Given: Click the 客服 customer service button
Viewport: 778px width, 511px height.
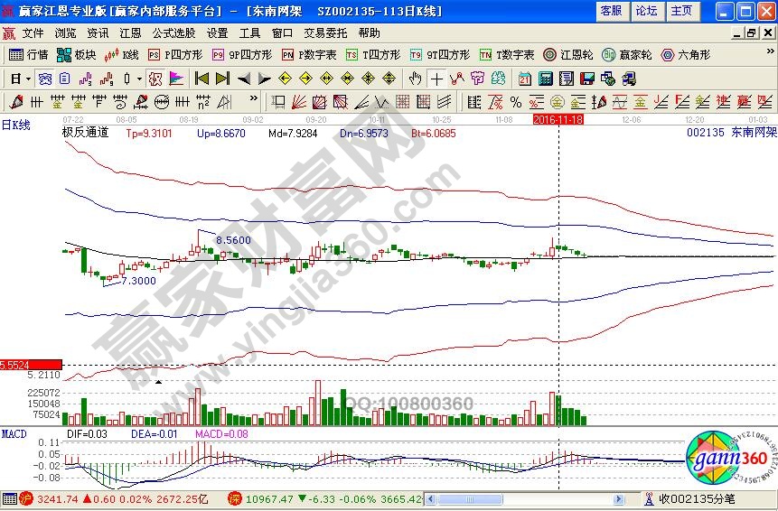Looking at the screenshot, I should (x=611, y=11).
